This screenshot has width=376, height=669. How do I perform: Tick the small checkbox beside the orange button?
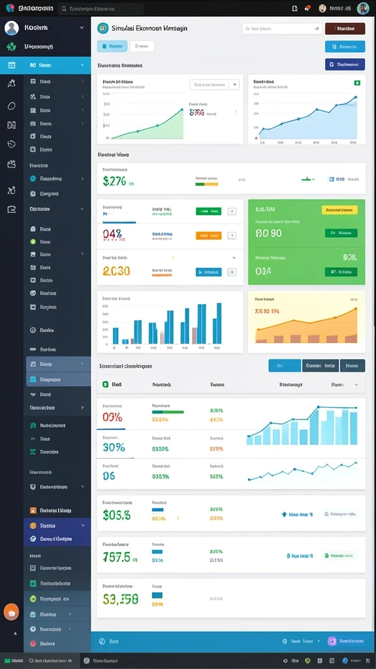232,235
